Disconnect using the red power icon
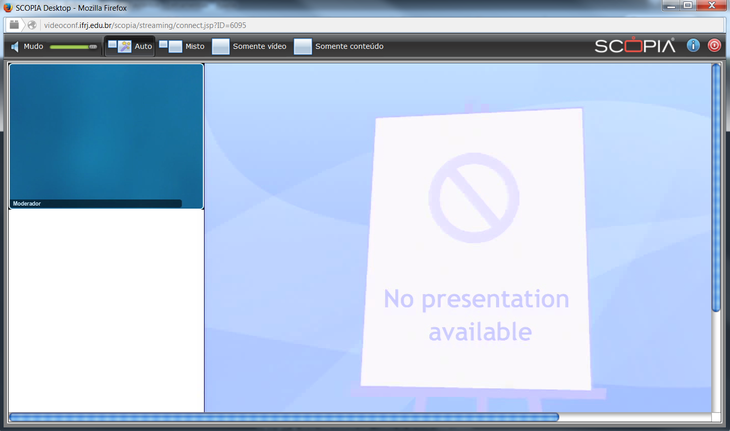Screen dimensions: 730x431 coord(714,45)
